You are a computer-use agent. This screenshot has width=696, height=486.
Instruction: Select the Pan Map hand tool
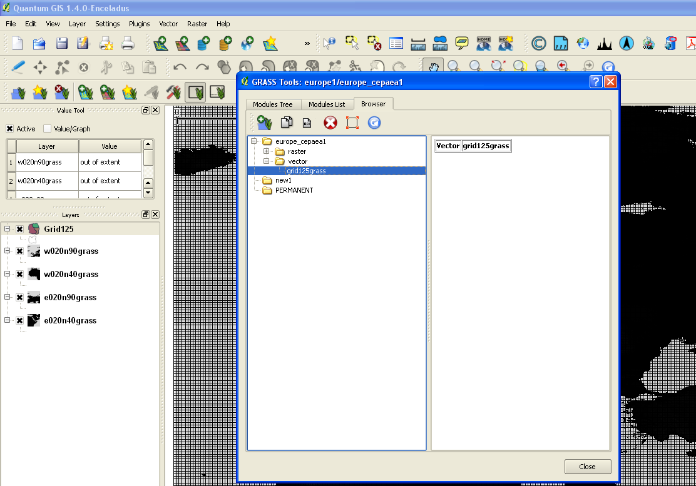[x=432, y=66]
